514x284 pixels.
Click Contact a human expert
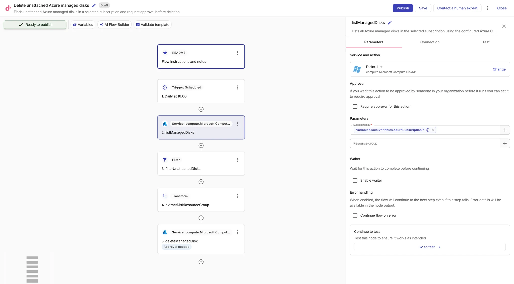(457, 8)
